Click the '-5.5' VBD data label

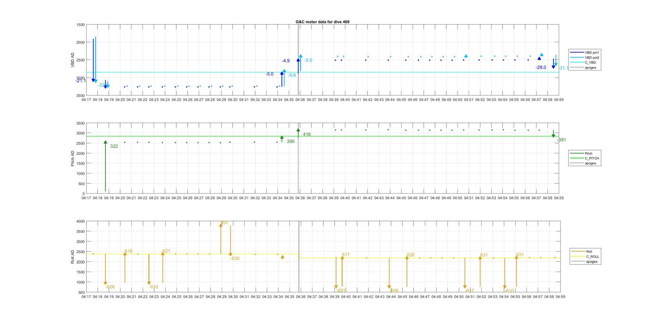(308, 61)
